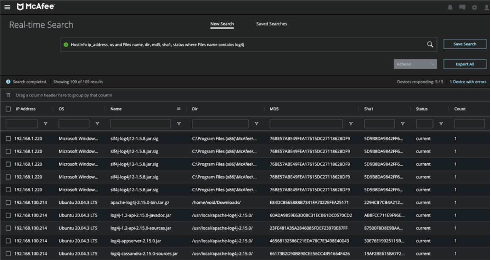Open the 1 Device with errors link
The image size is (491, 260).
(468, 82)
